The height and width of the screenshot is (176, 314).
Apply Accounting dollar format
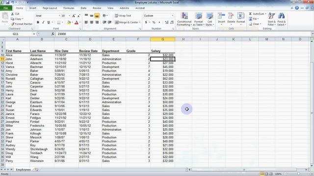[x=146, y=22]
